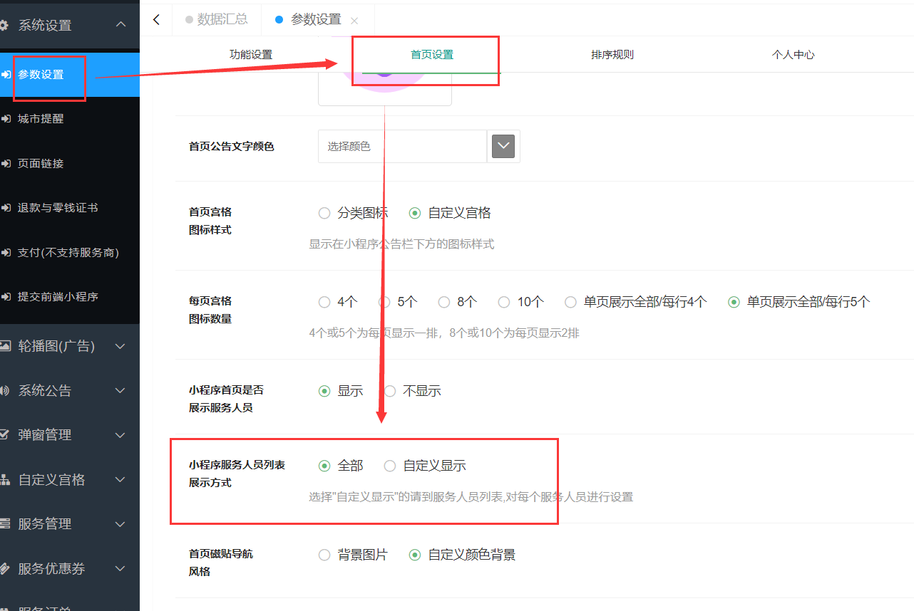This screenshot has height=611, width=914.
Task: Open the 数据汇总 page tab
Action: [x=217, y=20]
